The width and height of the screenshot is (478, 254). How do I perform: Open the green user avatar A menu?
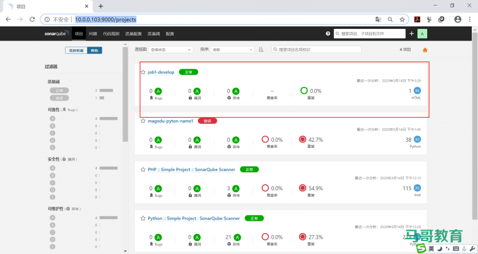point(422,34)
